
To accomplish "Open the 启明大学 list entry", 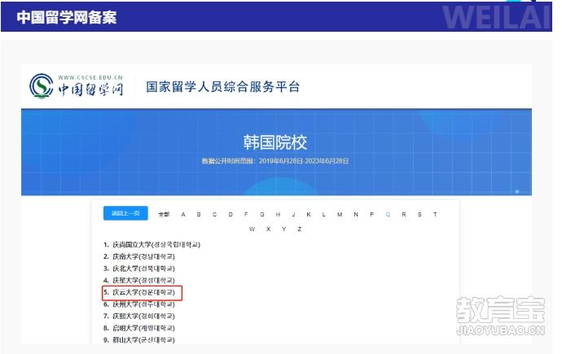I will [x=139, y=327].
